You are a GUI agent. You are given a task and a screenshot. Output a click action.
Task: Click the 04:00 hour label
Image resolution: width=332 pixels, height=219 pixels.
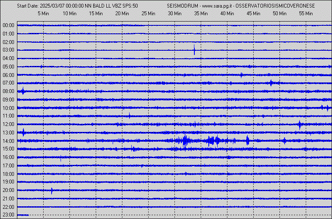point(8,58)
